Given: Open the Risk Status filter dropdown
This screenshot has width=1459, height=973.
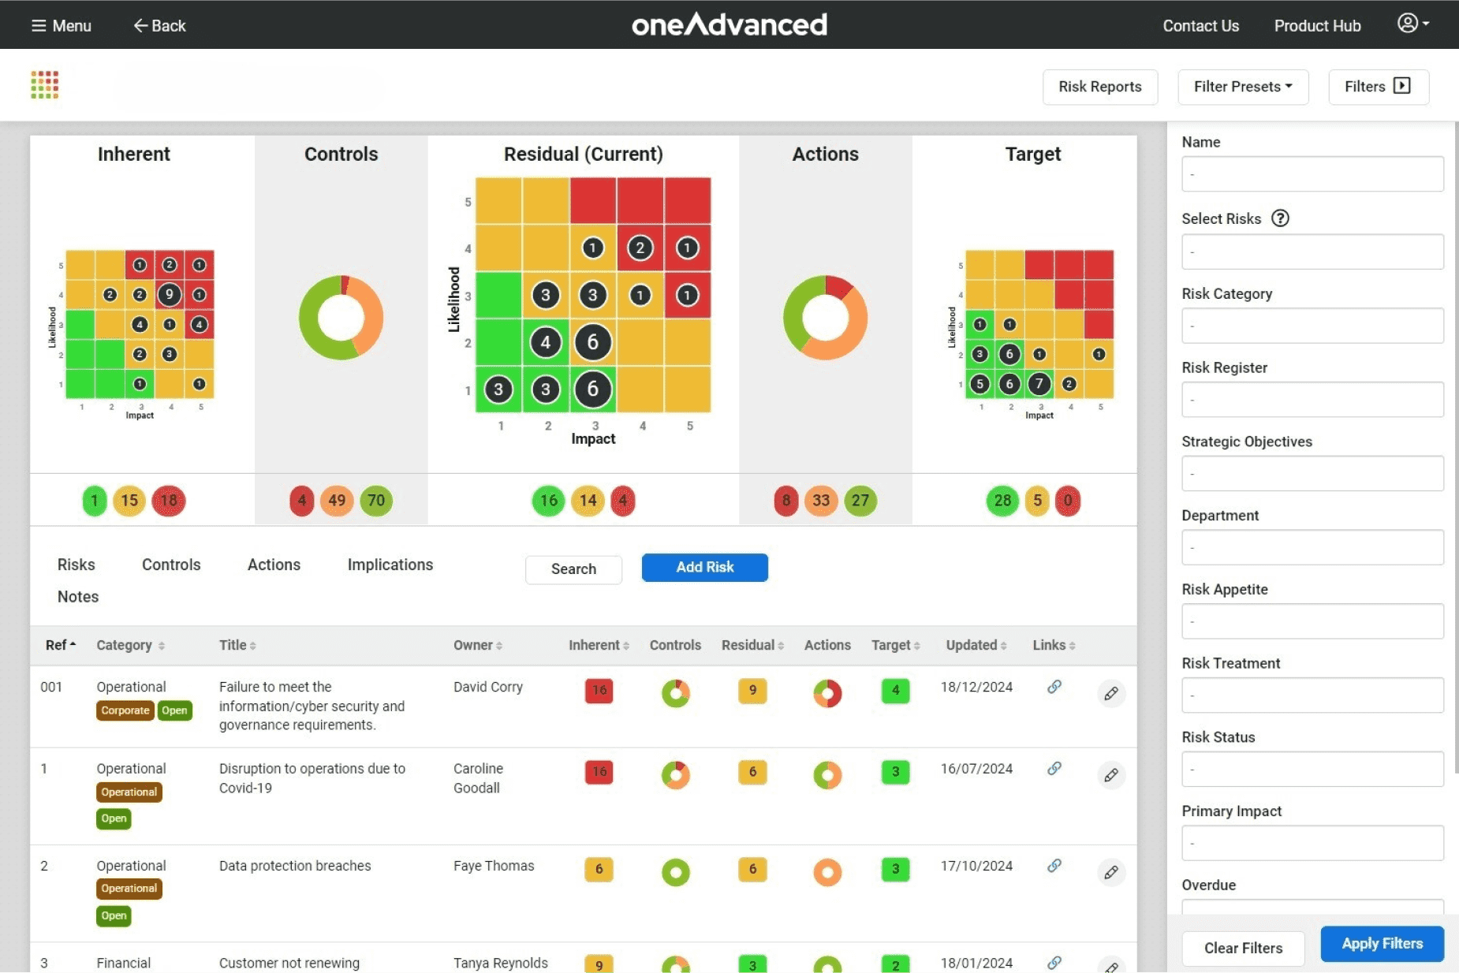Looking at the screenshot, I should click(1312, 769).
